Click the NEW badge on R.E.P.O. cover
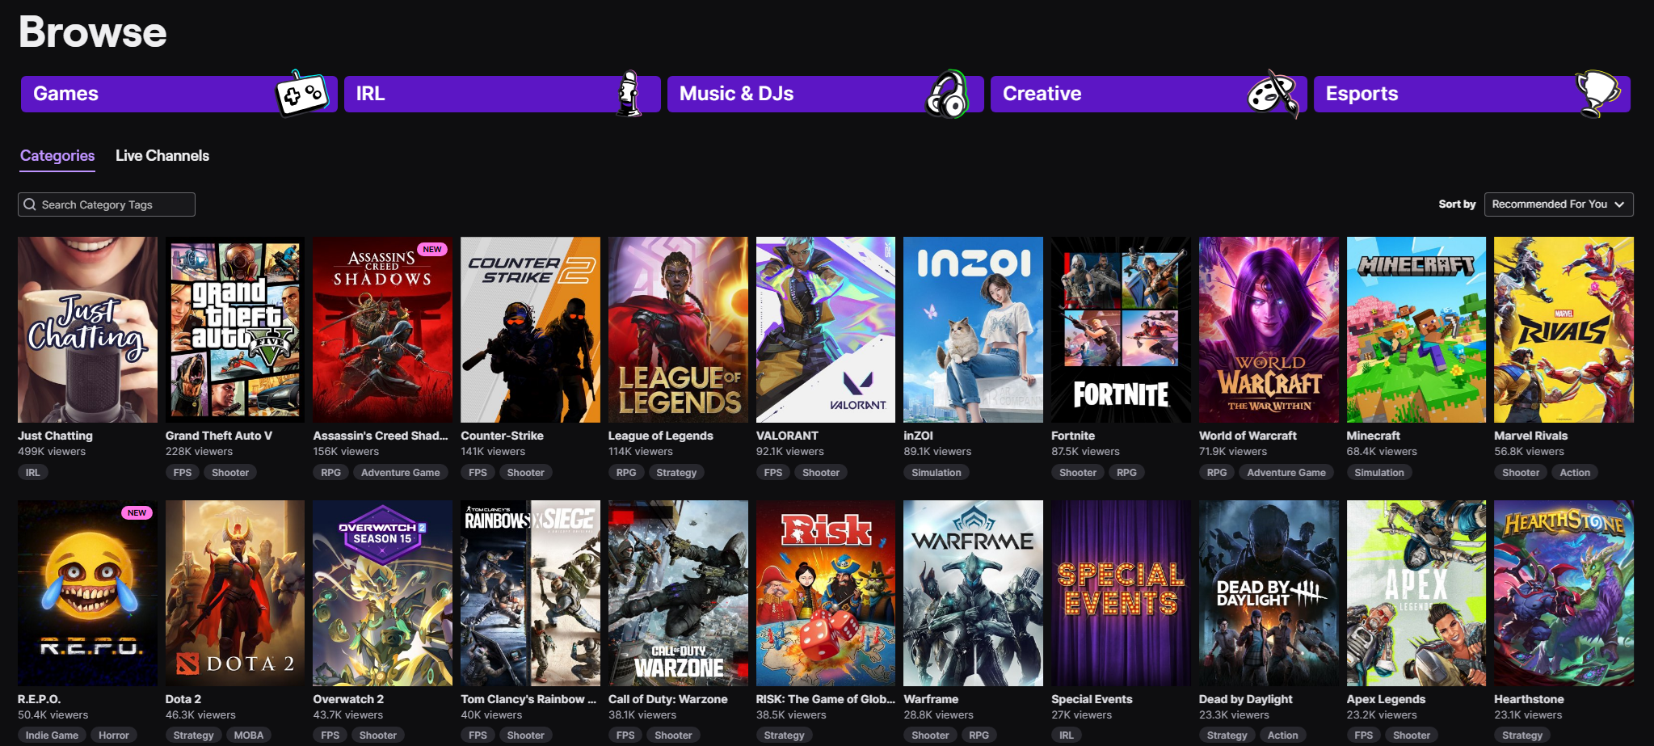The width and height of the screenshot is (1654, 746). [x=137, y=513]
